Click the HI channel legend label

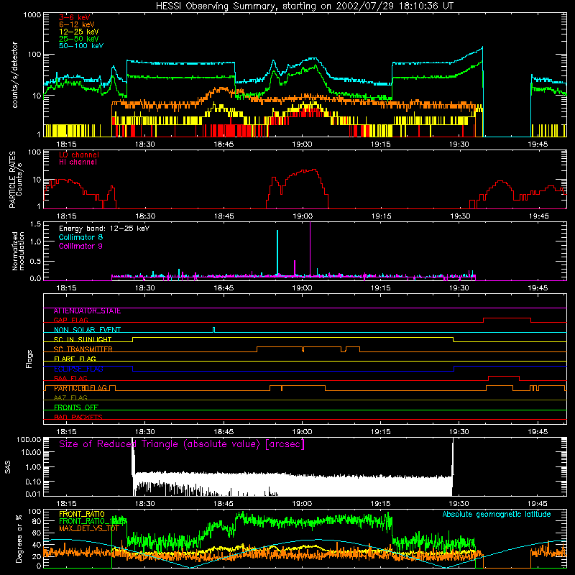pos(78,162)
